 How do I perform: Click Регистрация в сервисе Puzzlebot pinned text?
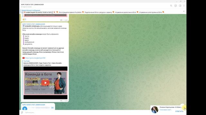[x=70, y=12]
